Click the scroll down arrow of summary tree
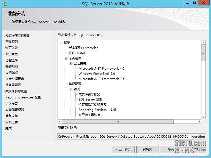Viewport: 211px width, 158px height. 203,117
